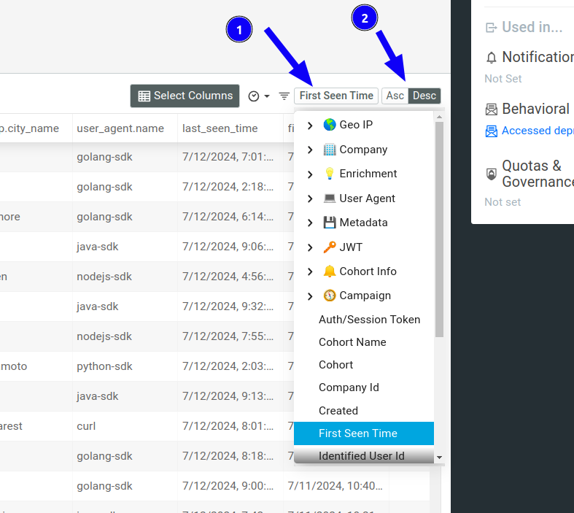Image resolution: width=574 pixels, height=513 pixels.
Task: Click the Geo IP globe icon
Action: tap(330, 125)
